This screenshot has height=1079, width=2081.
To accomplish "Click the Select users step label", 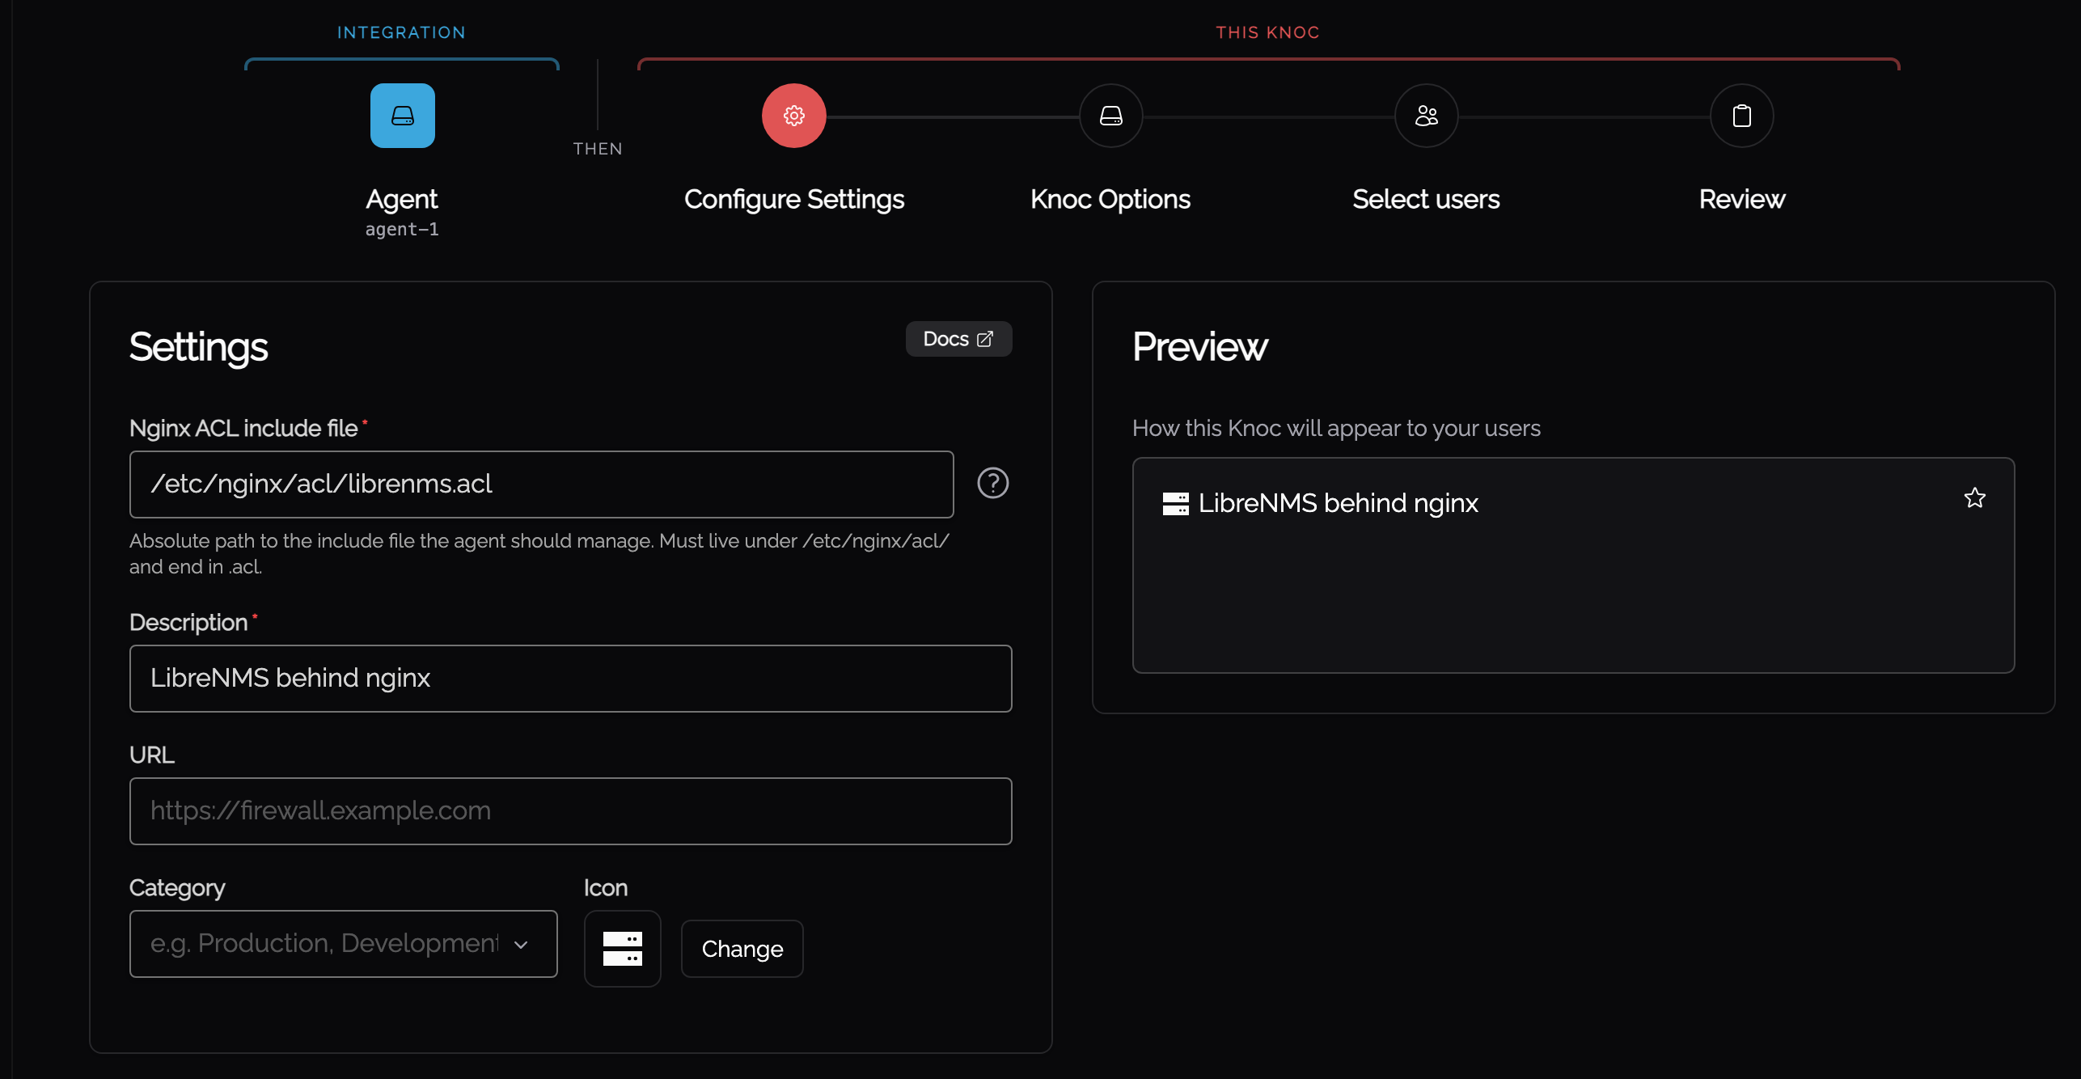I will pos(1426,200).
